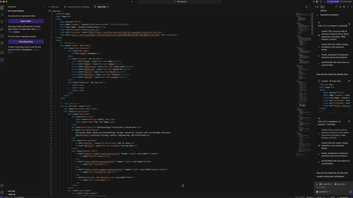Open Run and Debug view
The width and height of the screenshot is (353, 198).
click(x=2, y=29)
